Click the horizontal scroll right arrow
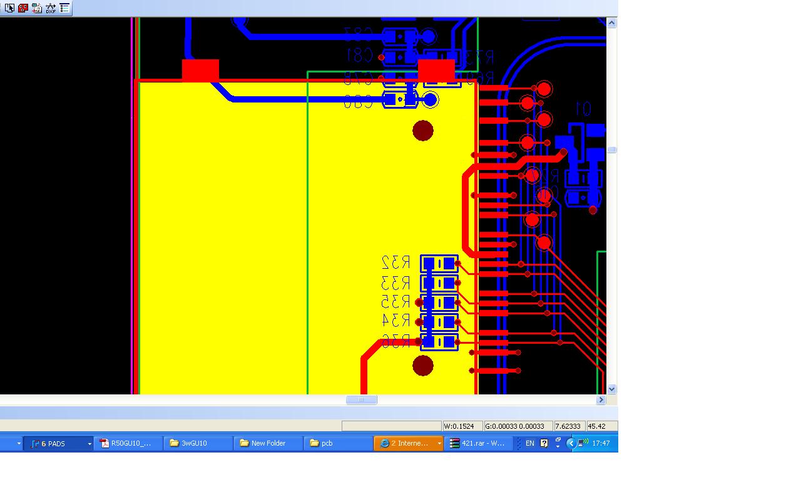 point(601,400)
